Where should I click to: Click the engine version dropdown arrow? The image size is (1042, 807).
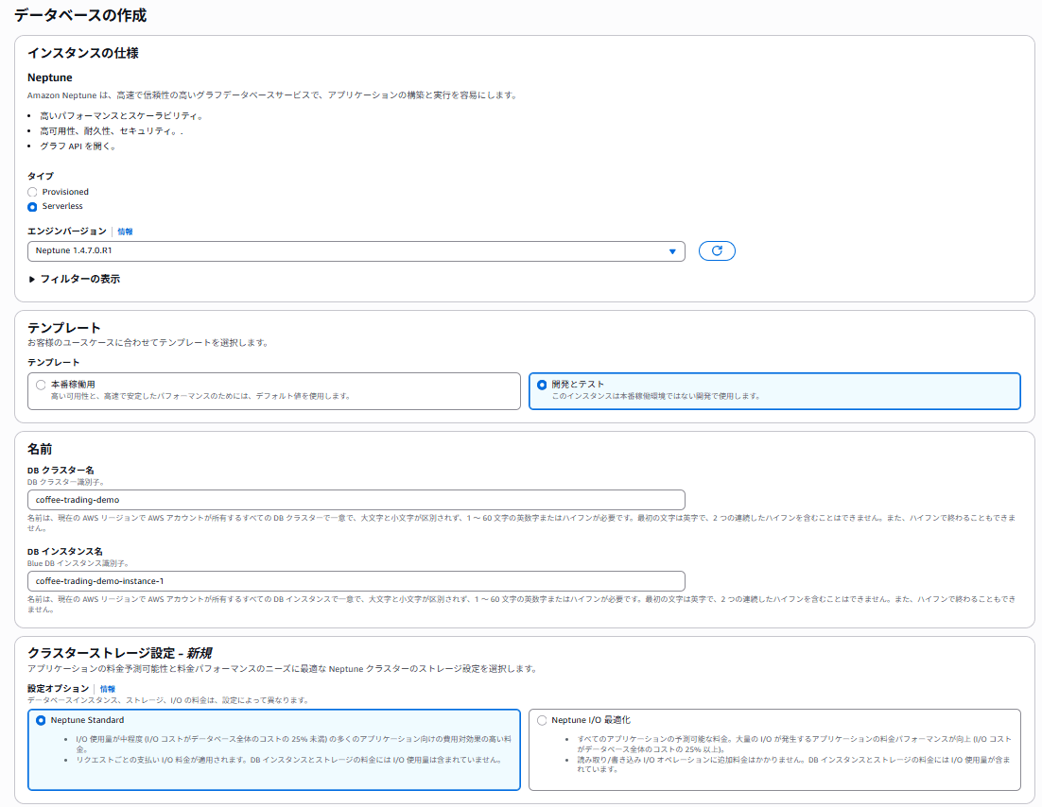click(672, 251)
